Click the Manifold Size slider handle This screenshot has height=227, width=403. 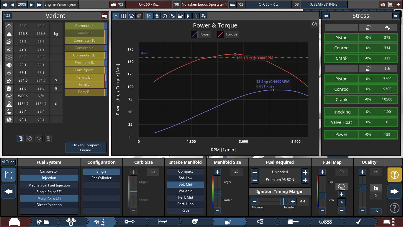pos(217,193)
